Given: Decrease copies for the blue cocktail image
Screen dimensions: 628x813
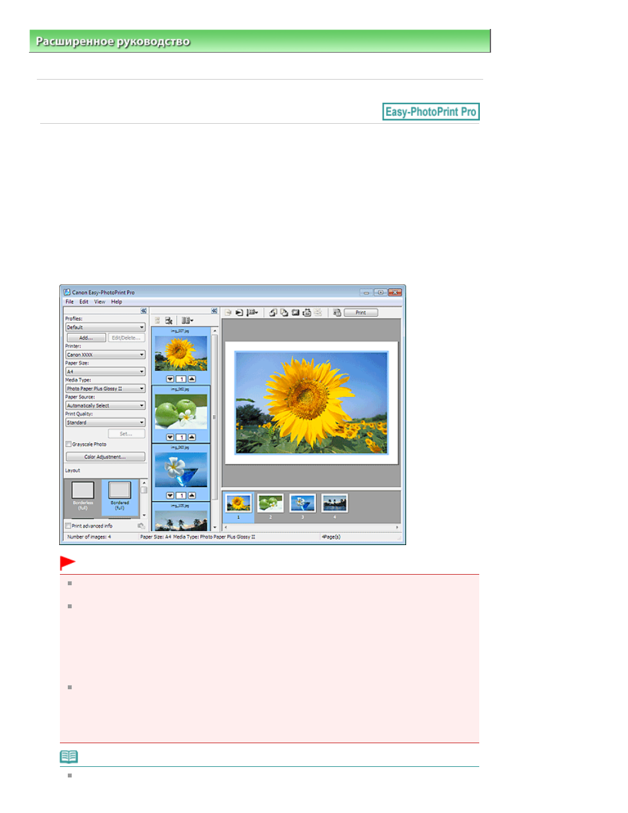Looking at the screenshot, I should 170,495.
